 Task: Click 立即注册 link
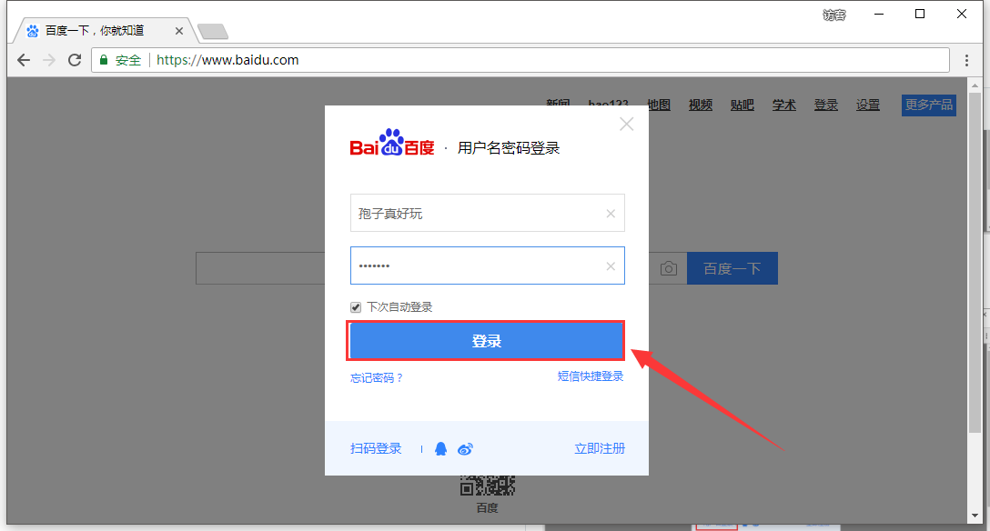(600, 449)
